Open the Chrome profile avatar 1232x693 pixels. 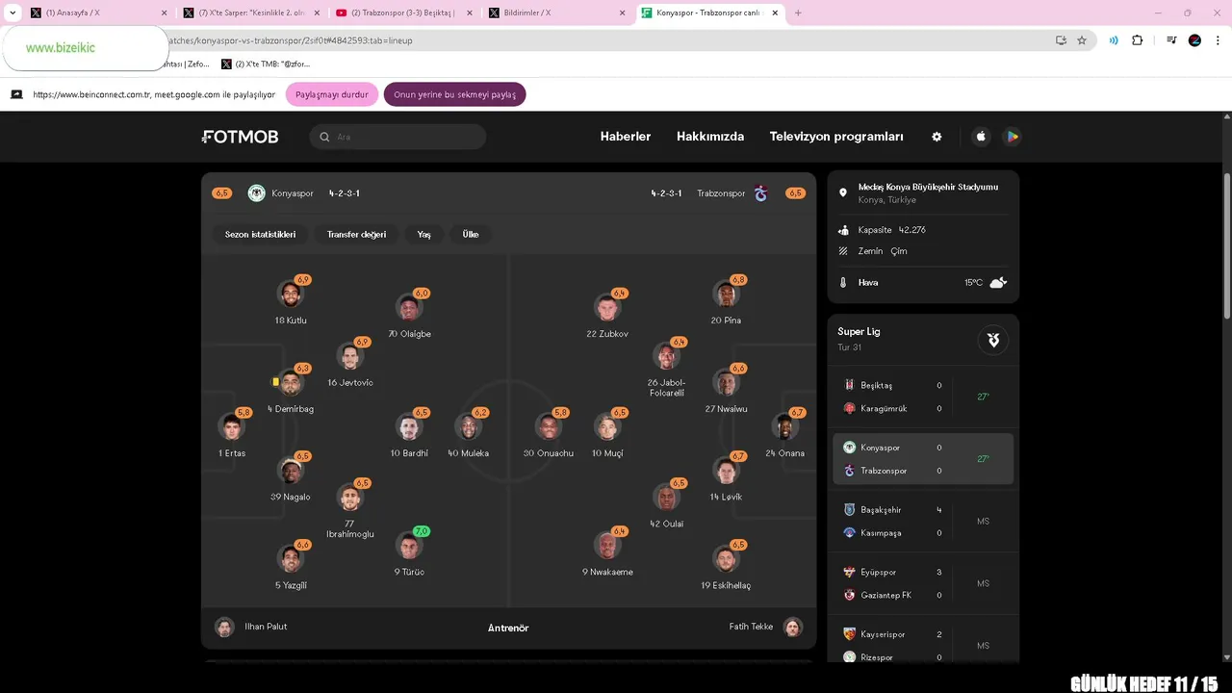pyautogui.click(x=1194, y=40)
